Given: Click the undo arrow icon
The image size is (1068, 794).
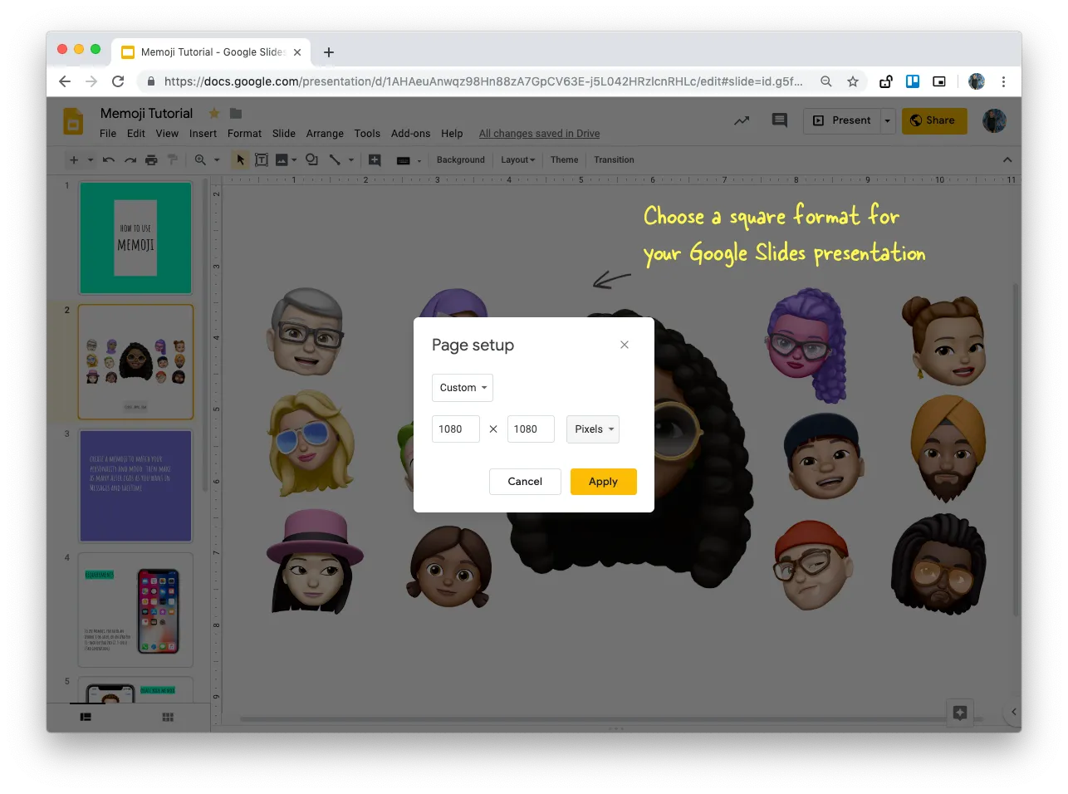Looking at the screenshot, I should coord(109,159).
